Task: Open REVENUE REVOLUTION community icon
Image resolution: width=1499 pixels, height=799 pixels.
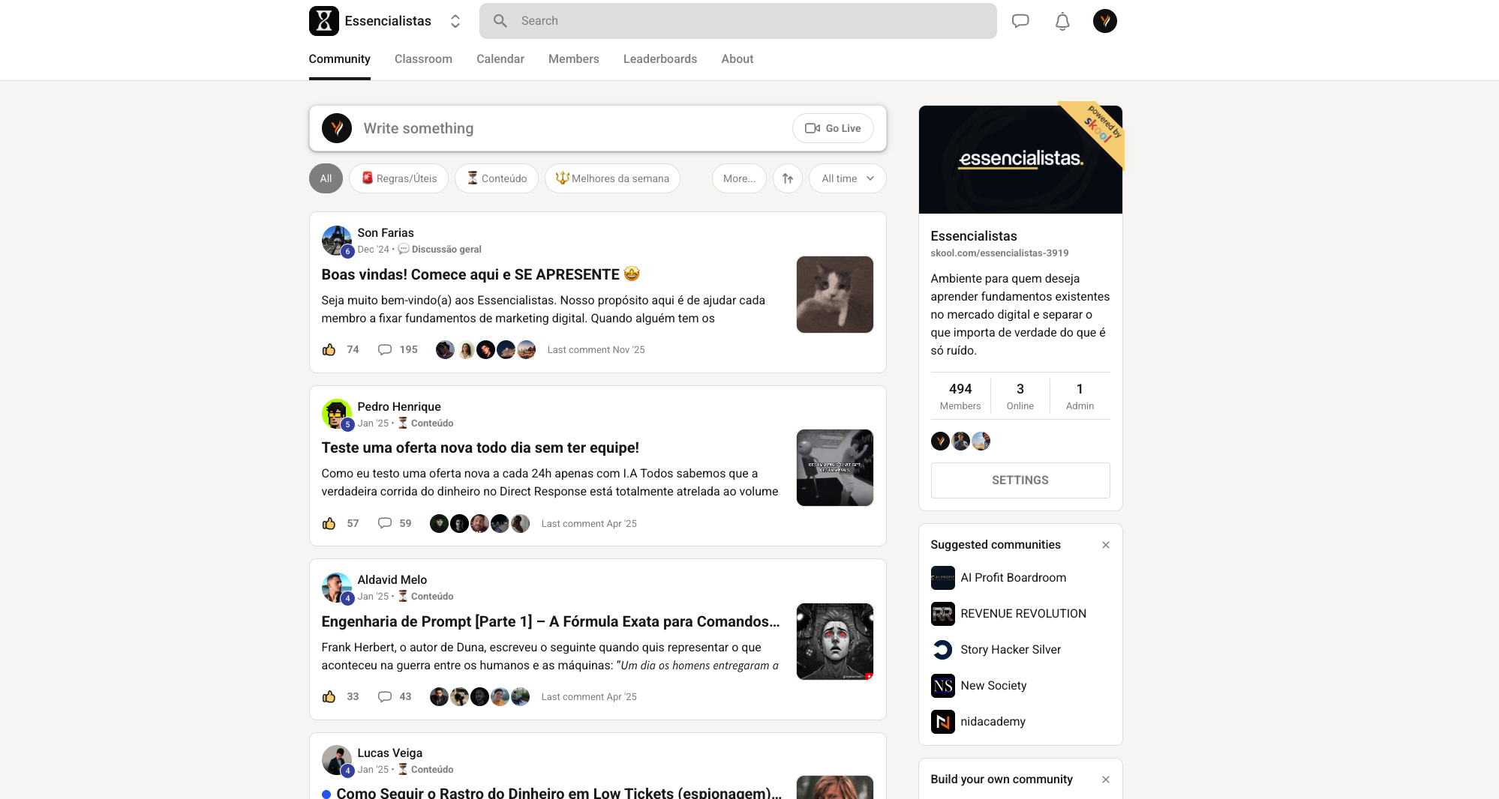Action: 943,614
